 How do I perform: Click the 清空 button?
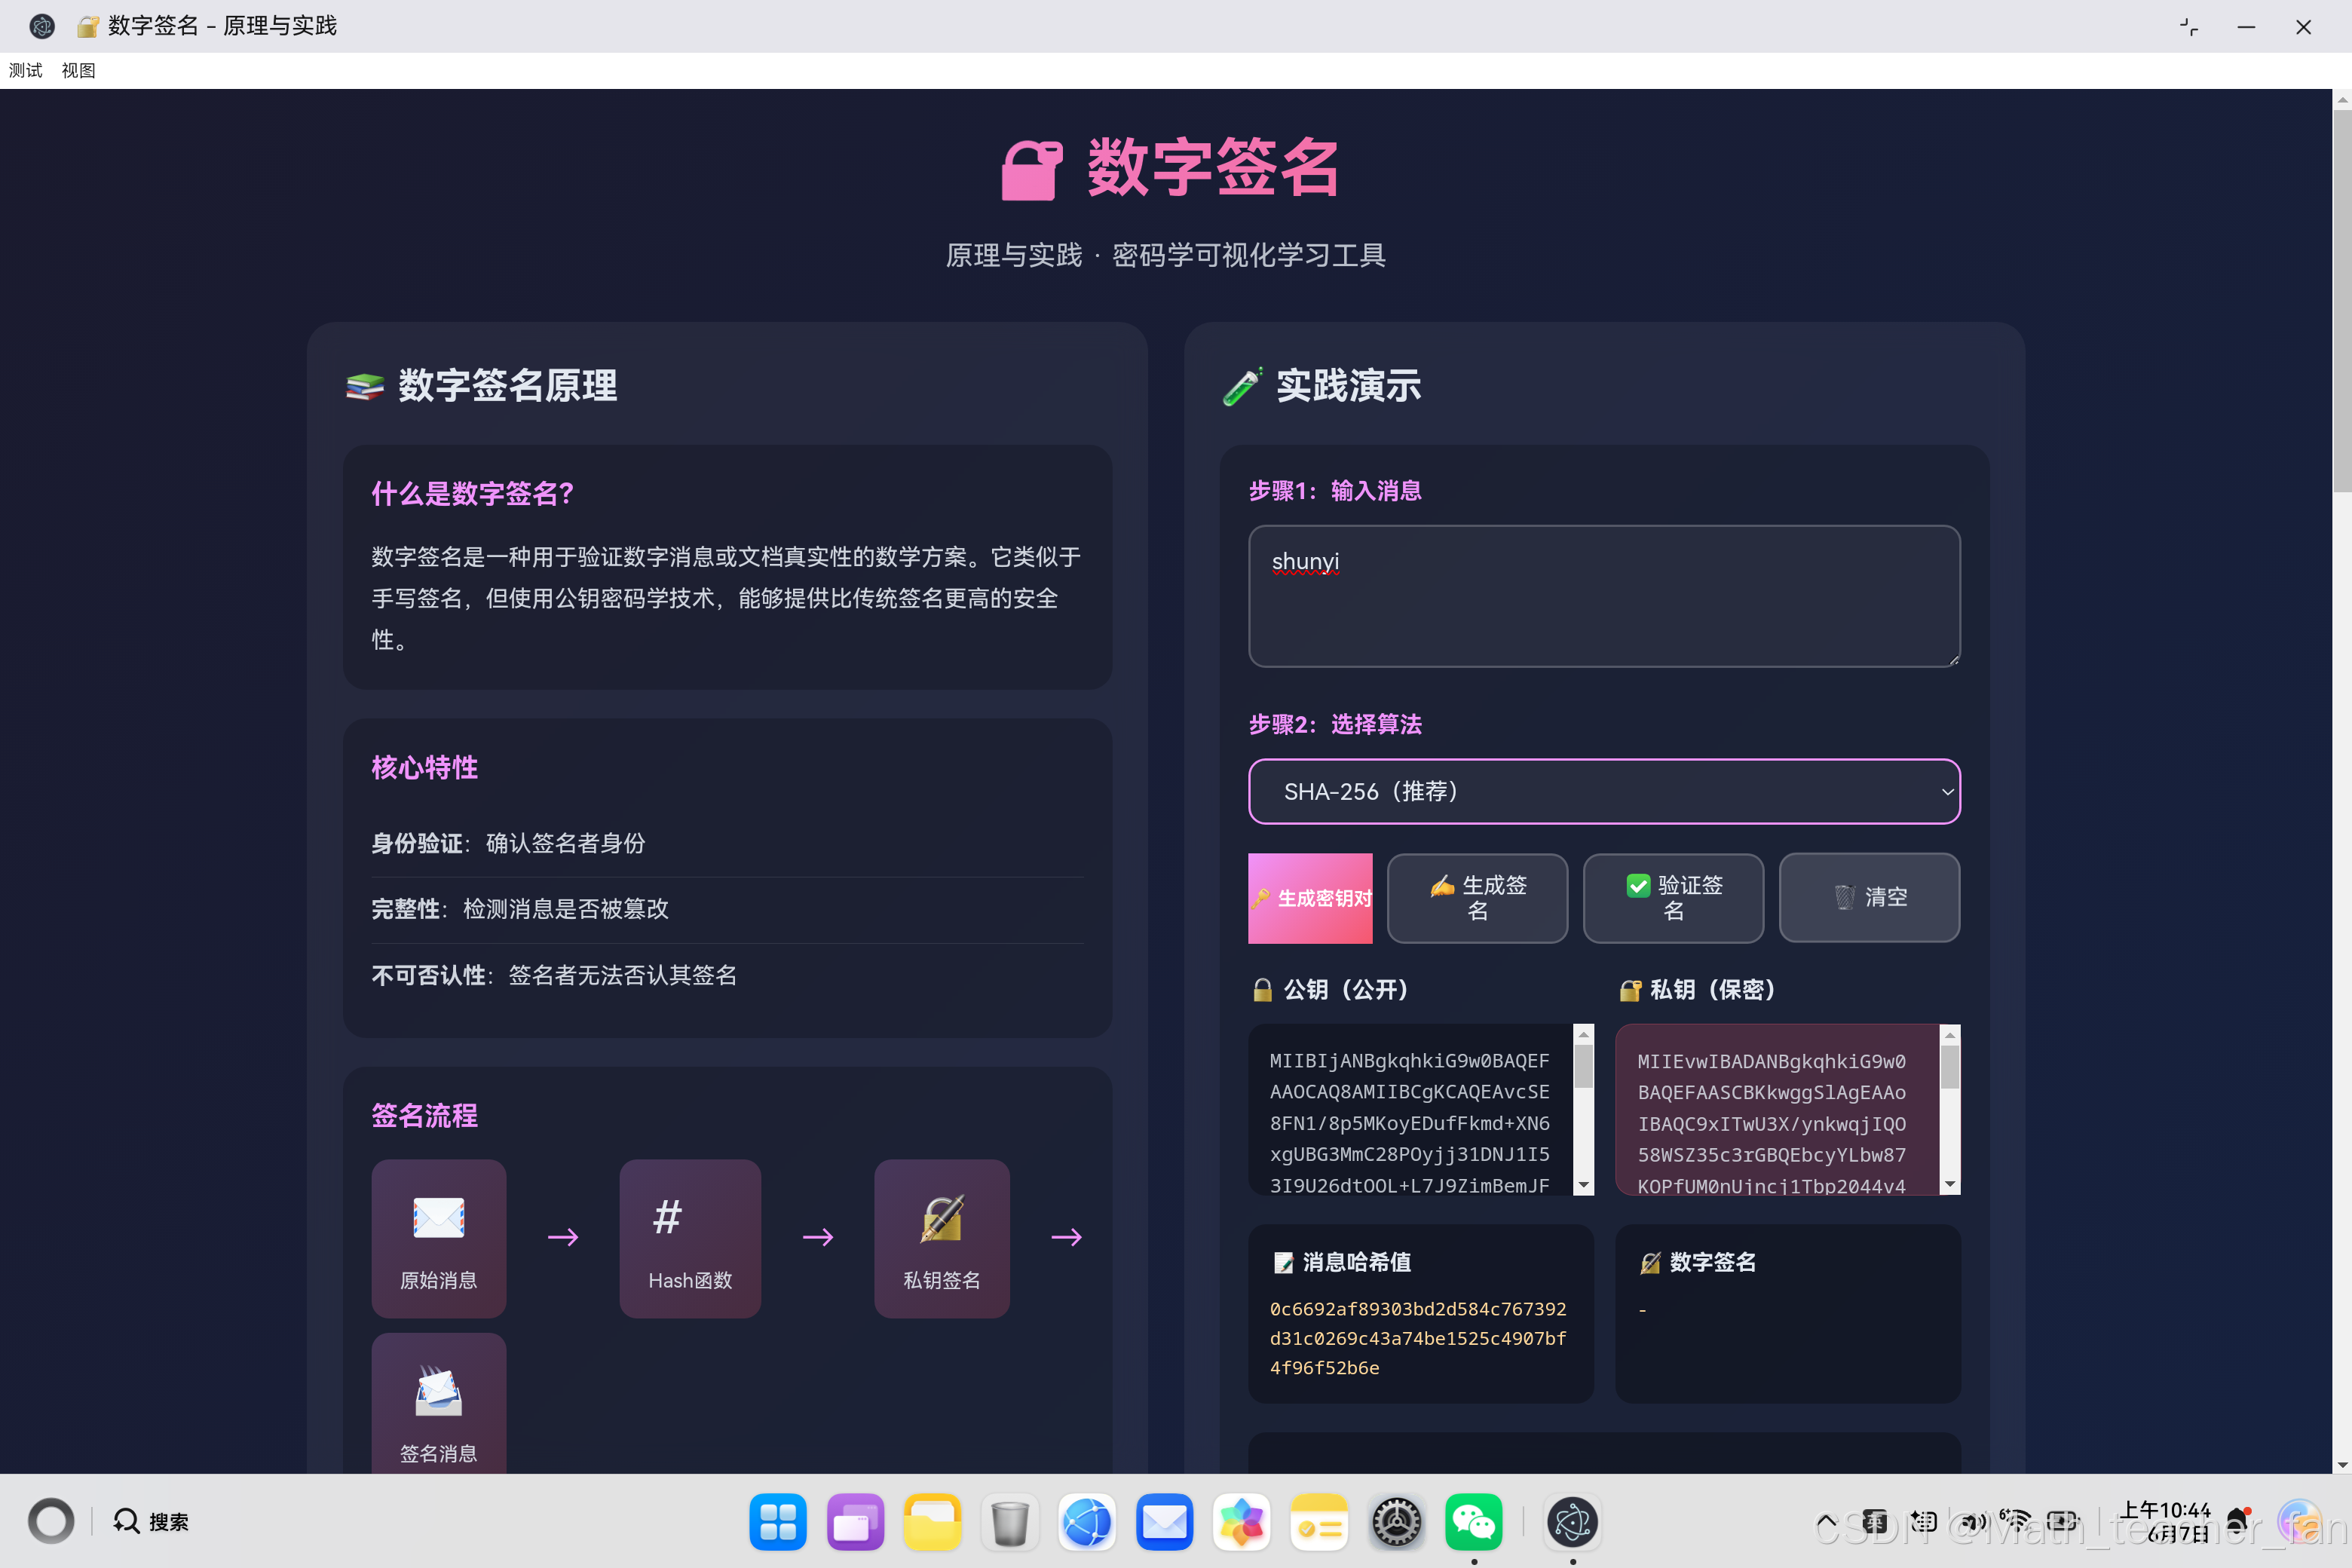[x=1869, y=898]
